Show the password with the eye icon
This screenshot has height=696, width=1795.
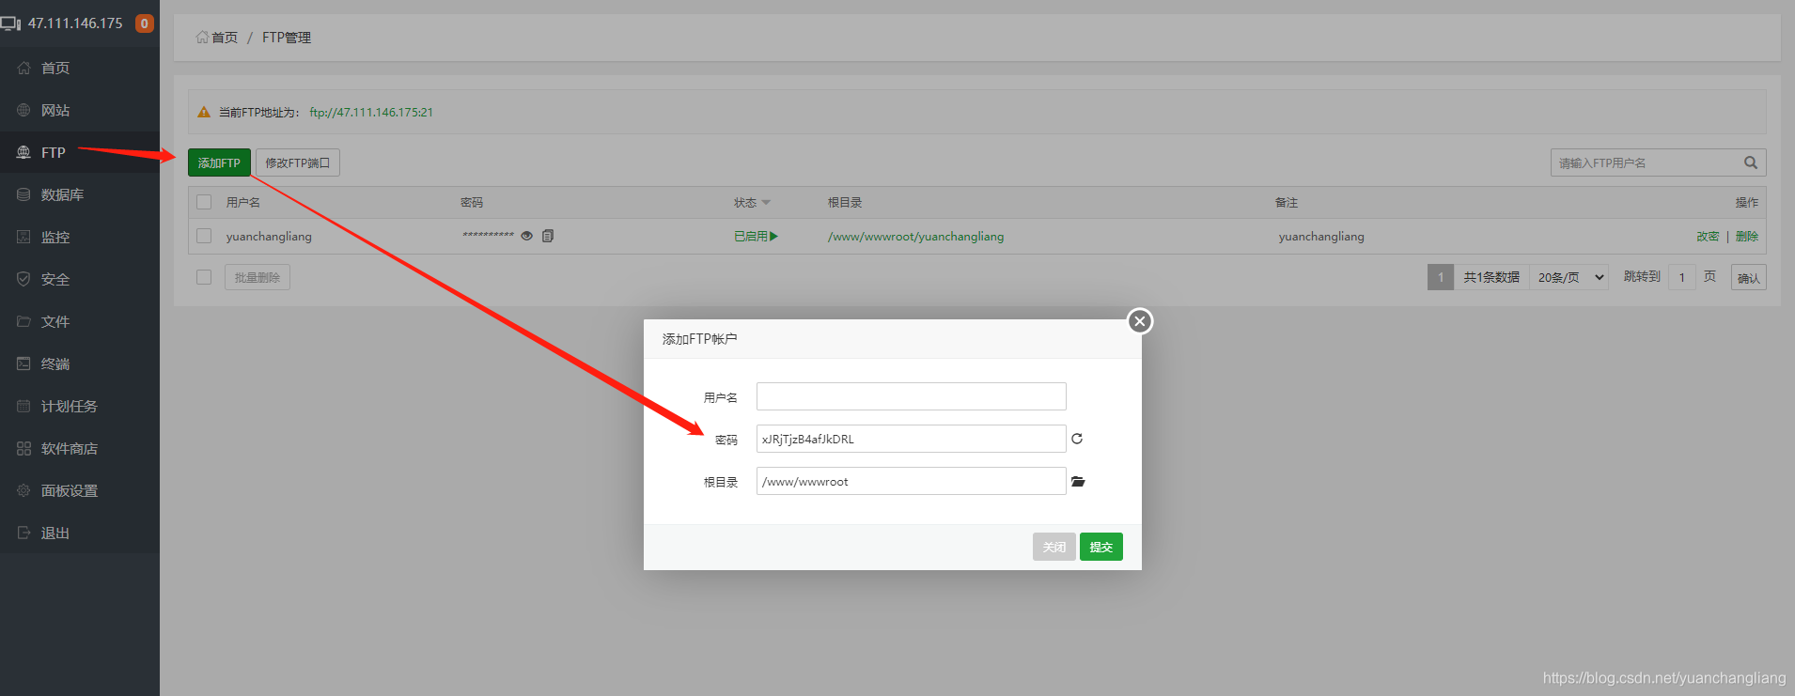click(527, 236)
